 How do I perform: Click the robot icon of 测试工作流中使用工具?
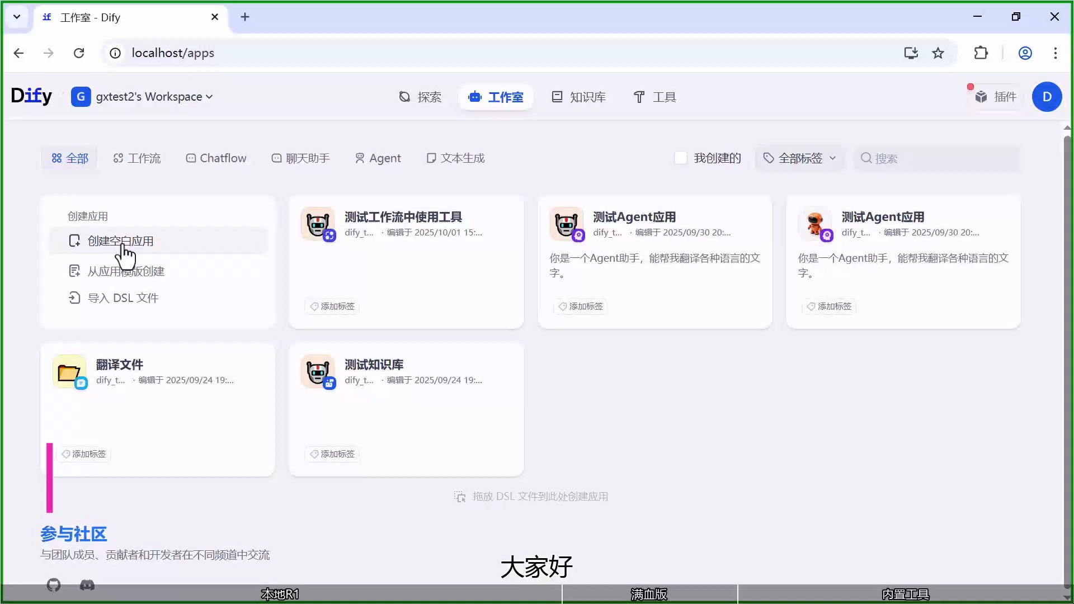click(x=318, y=224)
